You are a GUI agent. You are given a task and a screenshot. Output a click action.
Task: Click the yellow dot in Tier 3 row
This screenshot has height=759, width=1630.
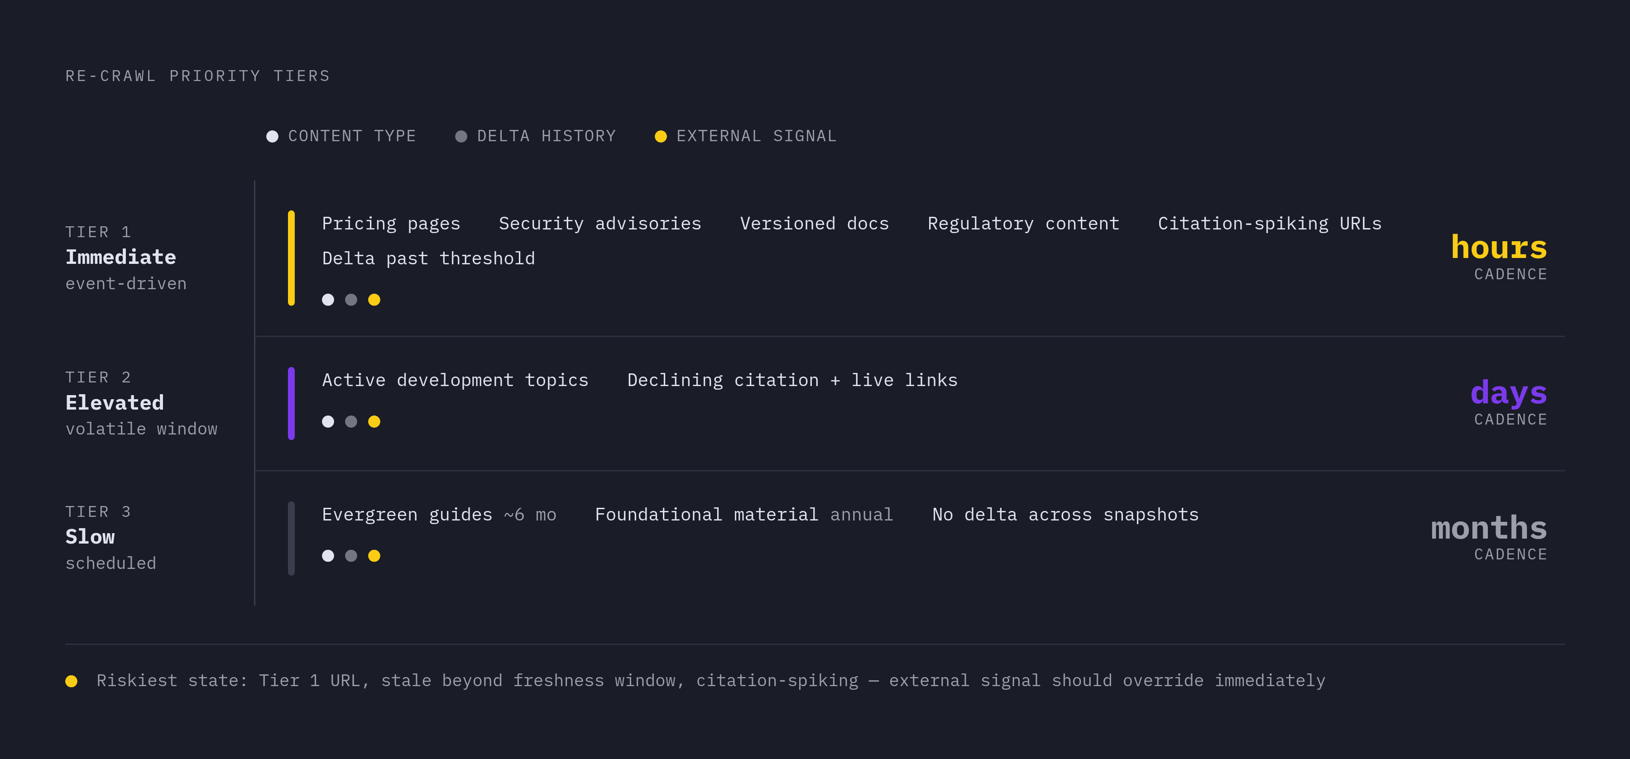tap(374, 556)
